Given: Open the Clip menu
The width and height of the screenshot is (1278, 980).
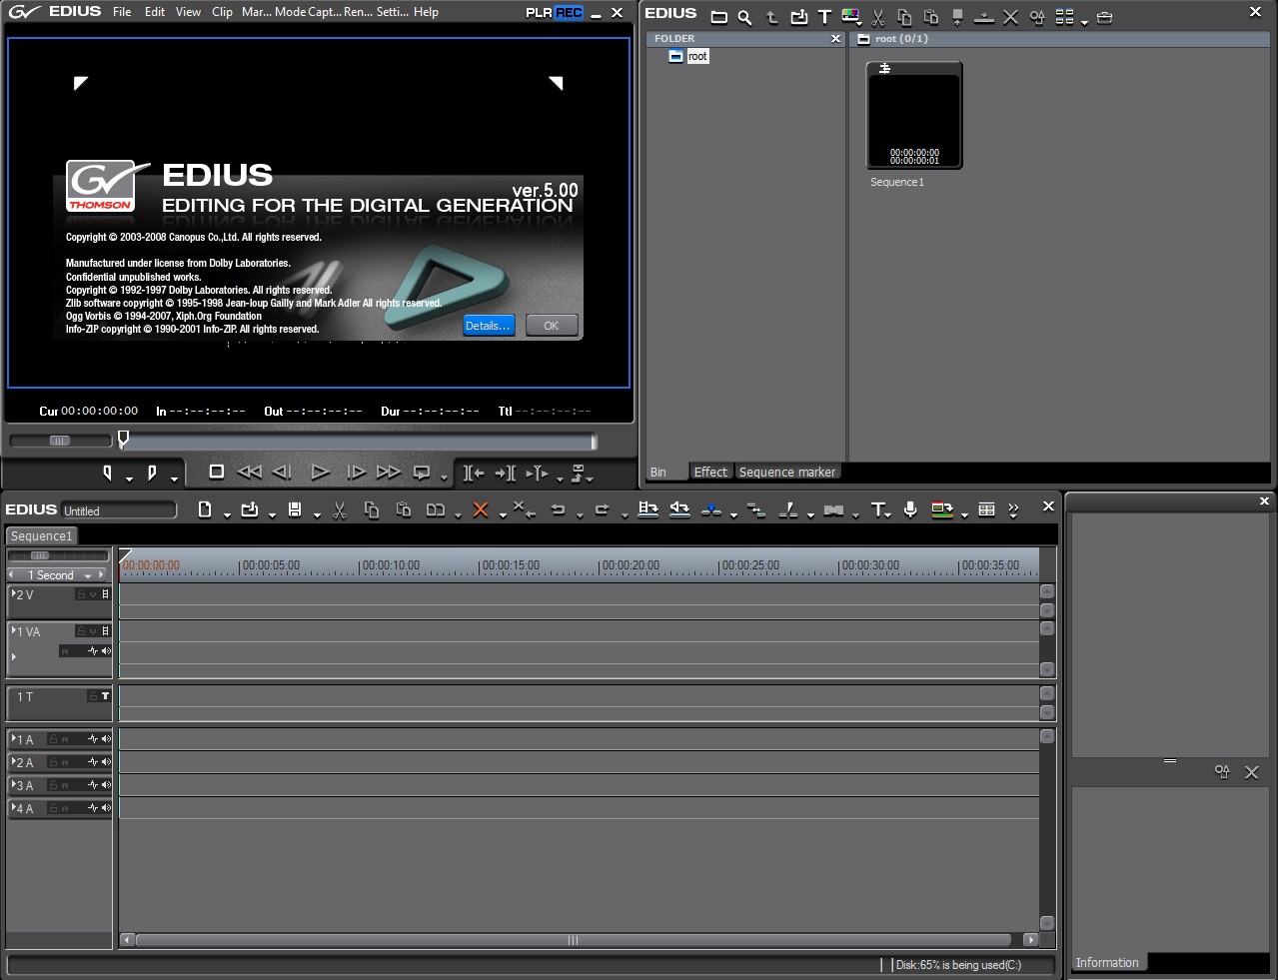Looking at the screenshot, I should pyautogui.click(x=222, y=12).
